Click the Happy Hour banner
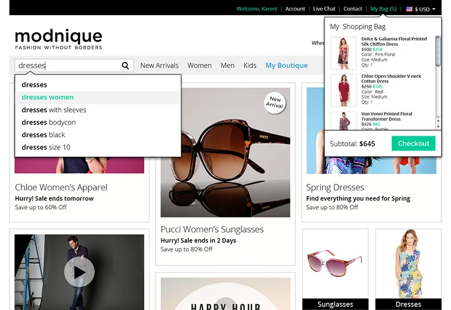 click(x=225, y=294)
